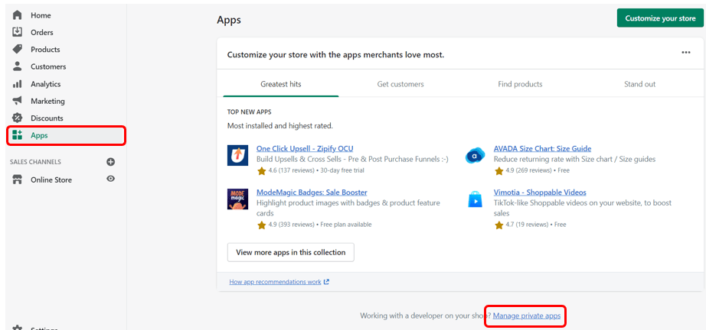Image resolution: width=706 pixels, height=330 pixels.
Task: Click the green Apps grid icon
Action: click(x=17, y=135)
